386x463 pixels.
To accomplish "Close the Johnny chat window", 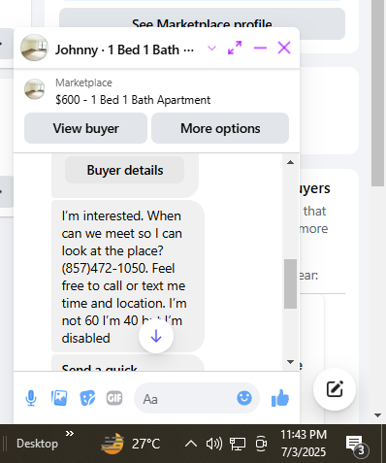I will pyautogui.click(x=284, y=48).
